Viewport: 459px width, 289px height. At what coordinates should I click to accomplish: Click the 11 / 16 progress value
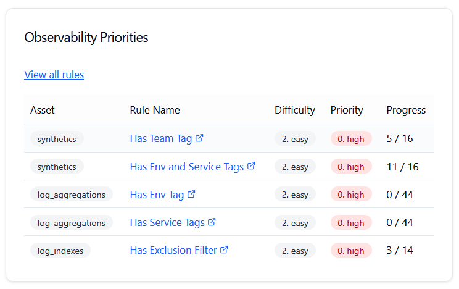[x=402, y=167]
